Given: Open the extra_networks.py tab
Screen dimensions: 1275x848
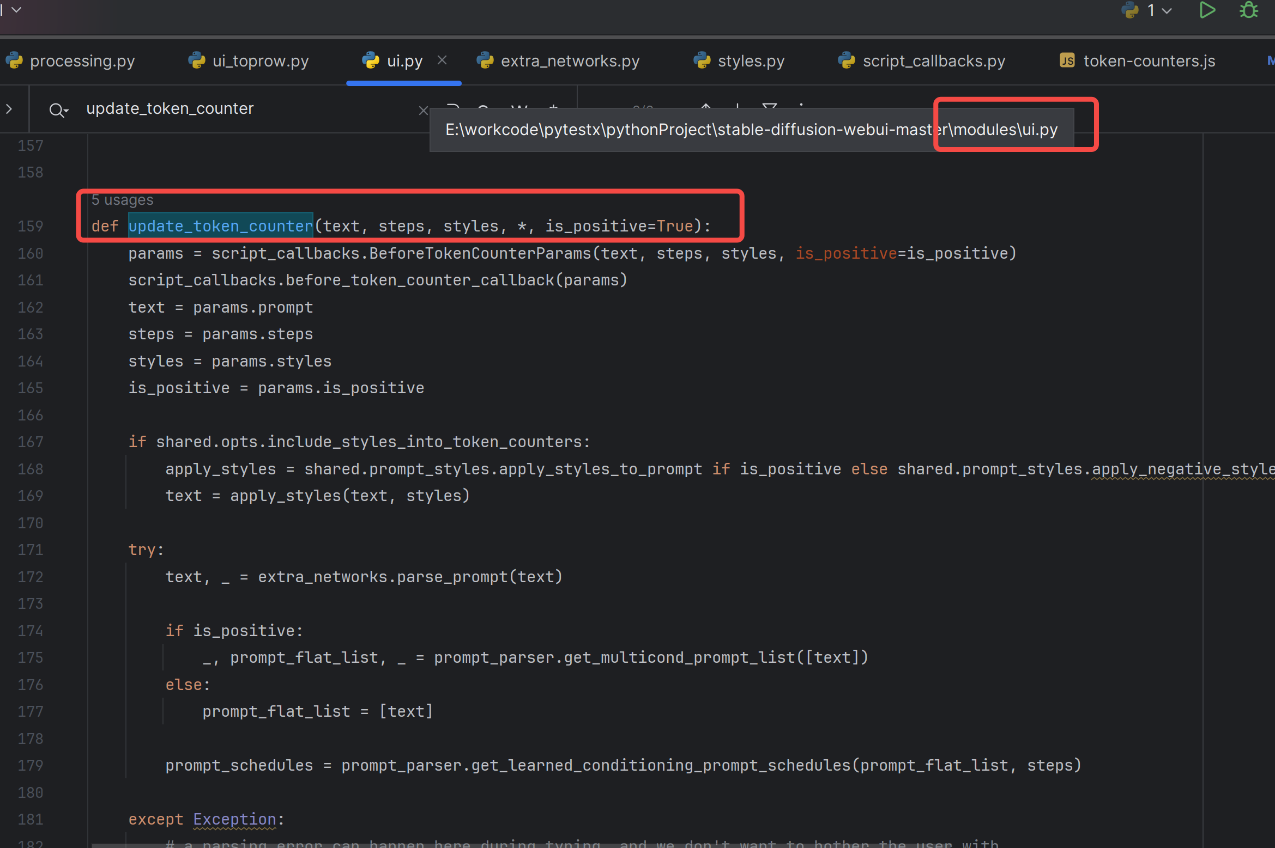Looking at the screenshot, I should pos(558,60).
